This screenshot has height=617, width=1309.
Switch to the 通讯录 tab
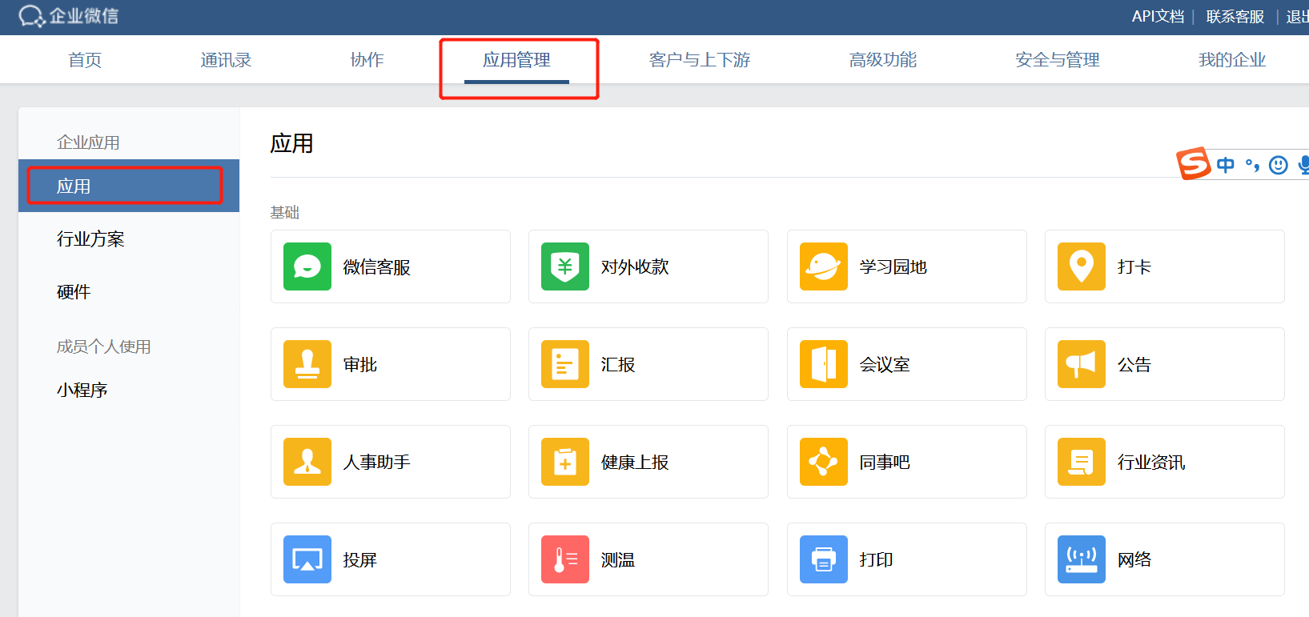(226, 60)
